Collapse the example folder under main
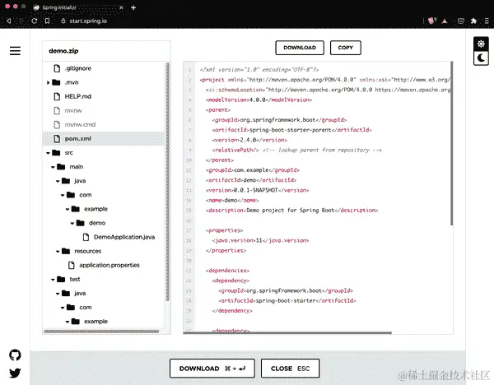This screenshot has width=494, height=385. [68, 209]
